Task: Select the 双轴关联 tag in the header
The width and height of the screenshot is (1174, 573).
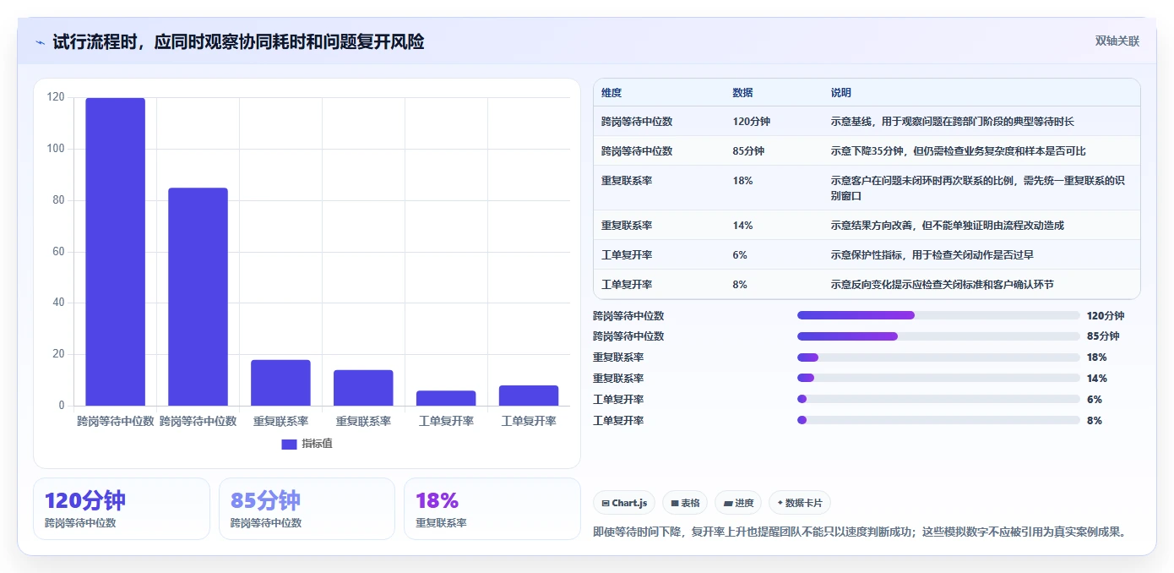Action: [x=1117, y=41]
